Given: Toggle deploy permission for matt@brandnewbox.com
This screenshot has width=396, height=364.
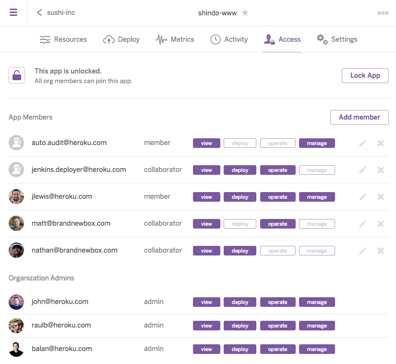Looking at the screenshot, I should click(x=240, y=224).
